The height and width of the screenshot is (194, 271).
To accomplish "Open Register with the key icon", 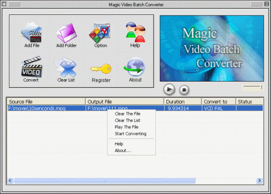I will click(101, 69).
